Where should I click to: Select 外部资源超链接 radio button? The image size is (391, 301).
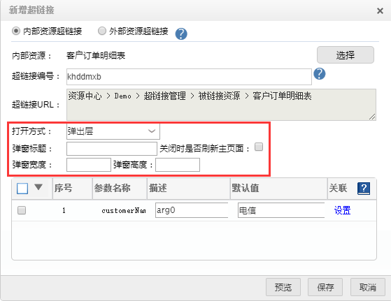click(x=101, y=31)
